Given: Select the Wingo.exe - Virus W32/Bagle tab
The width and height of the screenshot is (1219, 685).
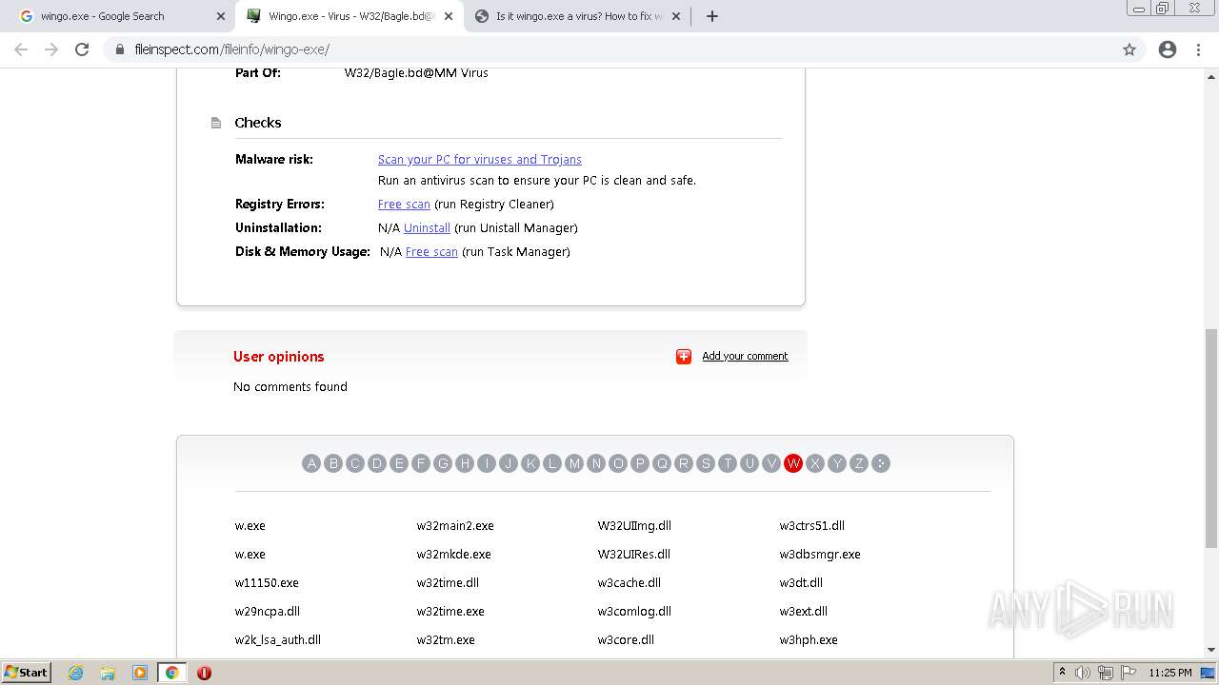Looking at the screenshot, I should tap(349, 16).
